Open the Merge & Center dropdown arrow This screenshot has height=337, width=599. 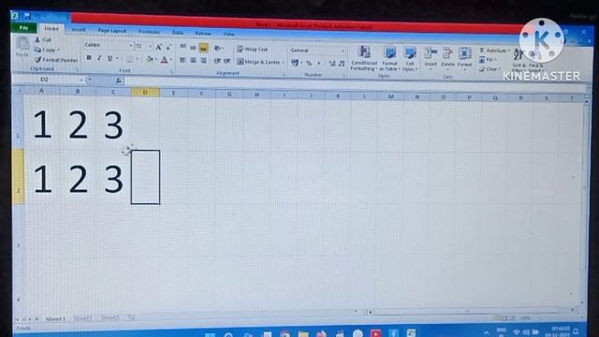coord(284,63)
